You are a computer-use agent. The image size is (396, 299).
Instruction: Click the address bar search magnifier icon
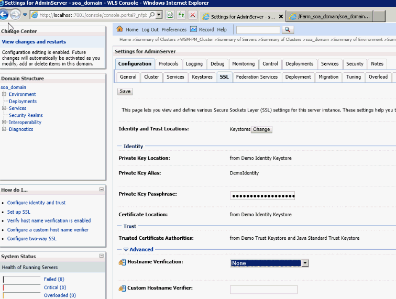[x=152, y=15]
